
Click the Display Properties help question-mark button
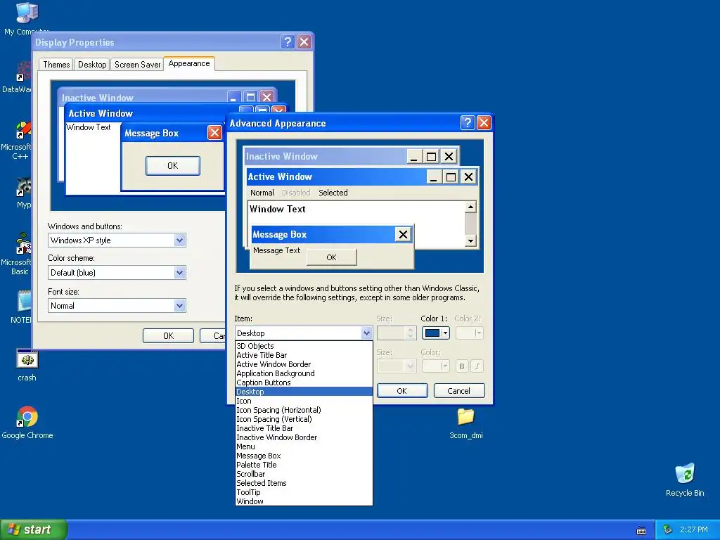(x=288, y=41)
